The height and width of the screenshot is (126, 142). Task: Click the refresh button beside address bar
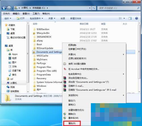point(94,8)
